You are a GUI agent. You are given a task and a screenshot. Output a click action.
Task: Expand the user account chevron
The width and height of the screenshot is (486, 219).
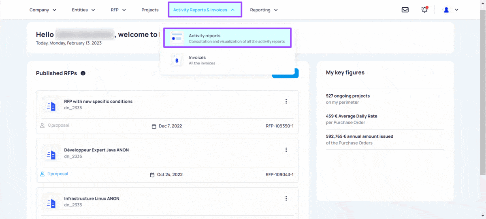456,10
